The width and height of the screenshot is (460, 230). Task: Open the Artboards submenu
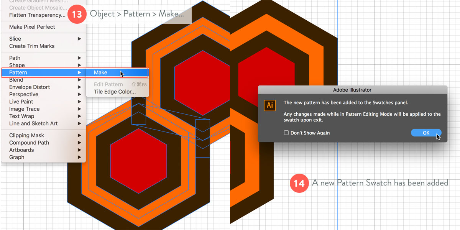pos(21,150)
